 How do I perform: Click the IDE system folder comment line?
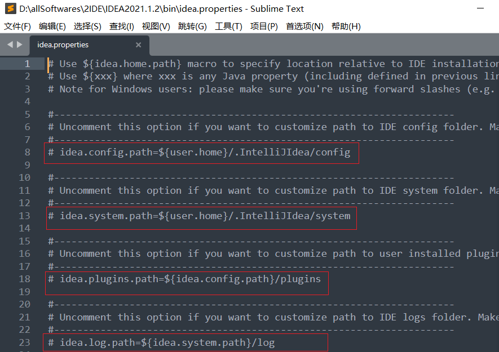click(x=273, y=190)
